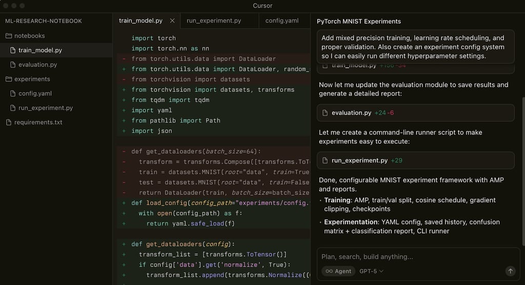This screenshot has height=285, width=525.
Task: Click the '+24 -6' diff stats on evaluation.py
Action: [384, 113]
